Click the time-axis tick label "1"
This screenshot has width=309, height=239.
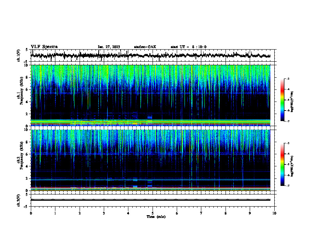click(x=55, y=213)
